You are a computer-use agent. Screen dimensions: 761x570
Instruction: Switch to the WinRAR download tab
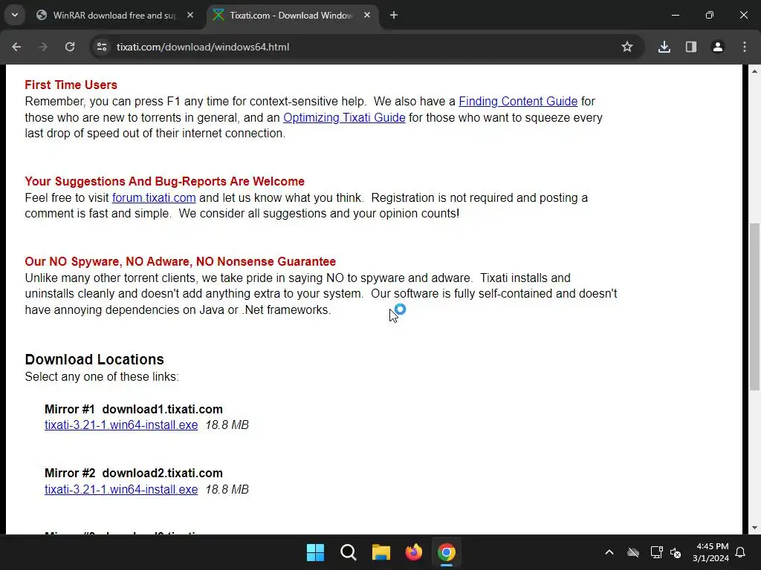pyautogui.click(x=114, y=16)
